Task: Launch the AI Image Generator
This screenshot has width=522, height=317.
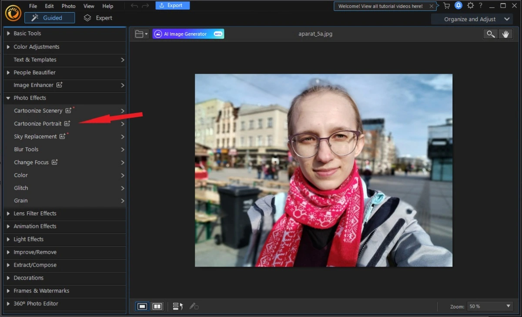Action: point(188,34)
